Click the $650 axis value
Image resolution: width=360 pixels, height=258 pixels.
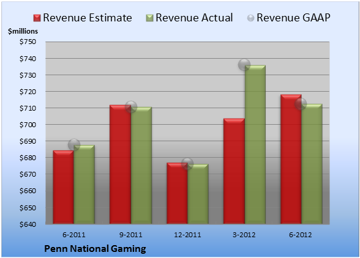pos(28,208)
